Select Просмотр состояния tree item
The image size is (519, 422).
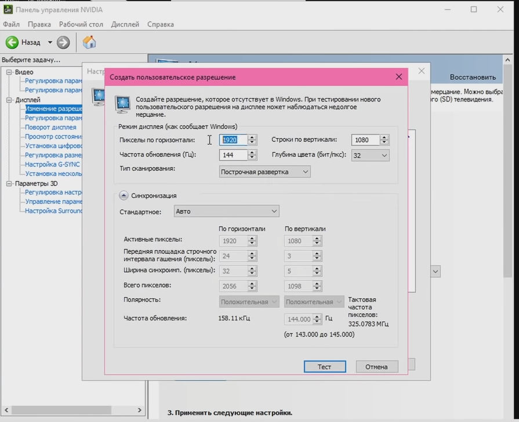click(x=53, y=136)
